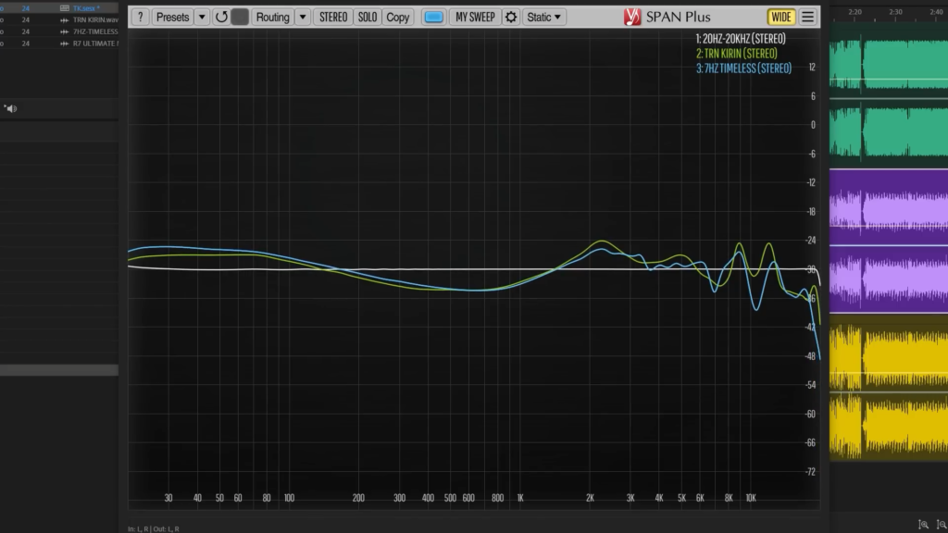
Task: Switch channel group with the STEREO button
Action: point(333,17)
